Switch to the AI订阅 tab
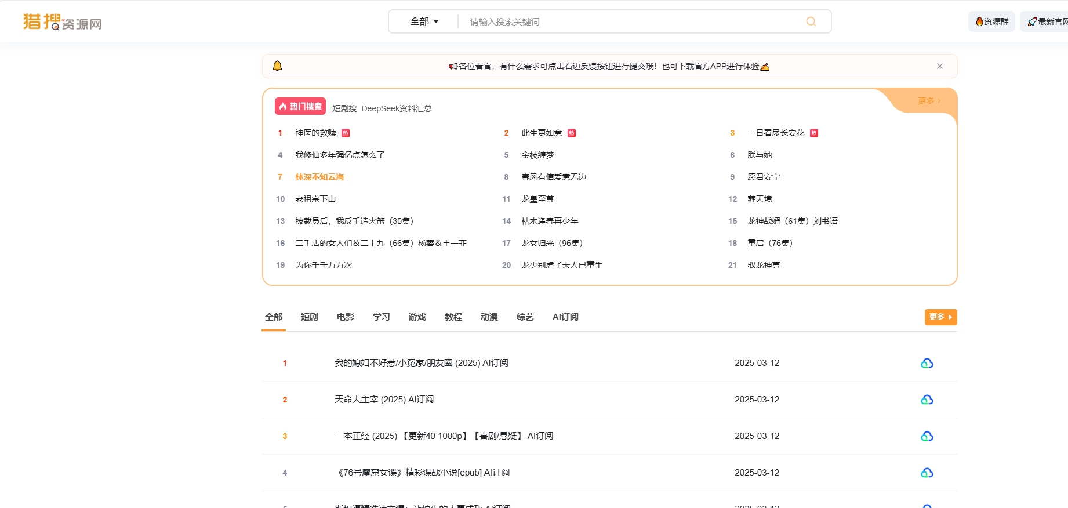 (x=565, y=317)
